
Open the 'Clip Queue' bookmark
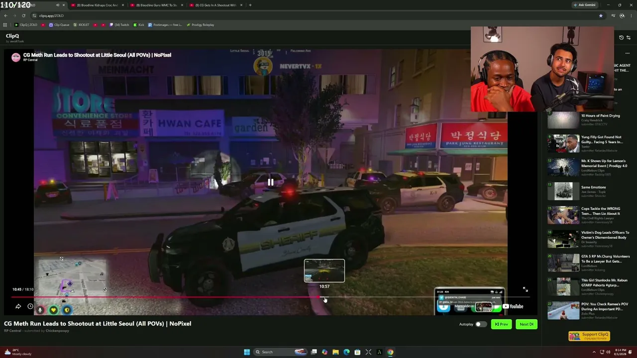[59, 25]
